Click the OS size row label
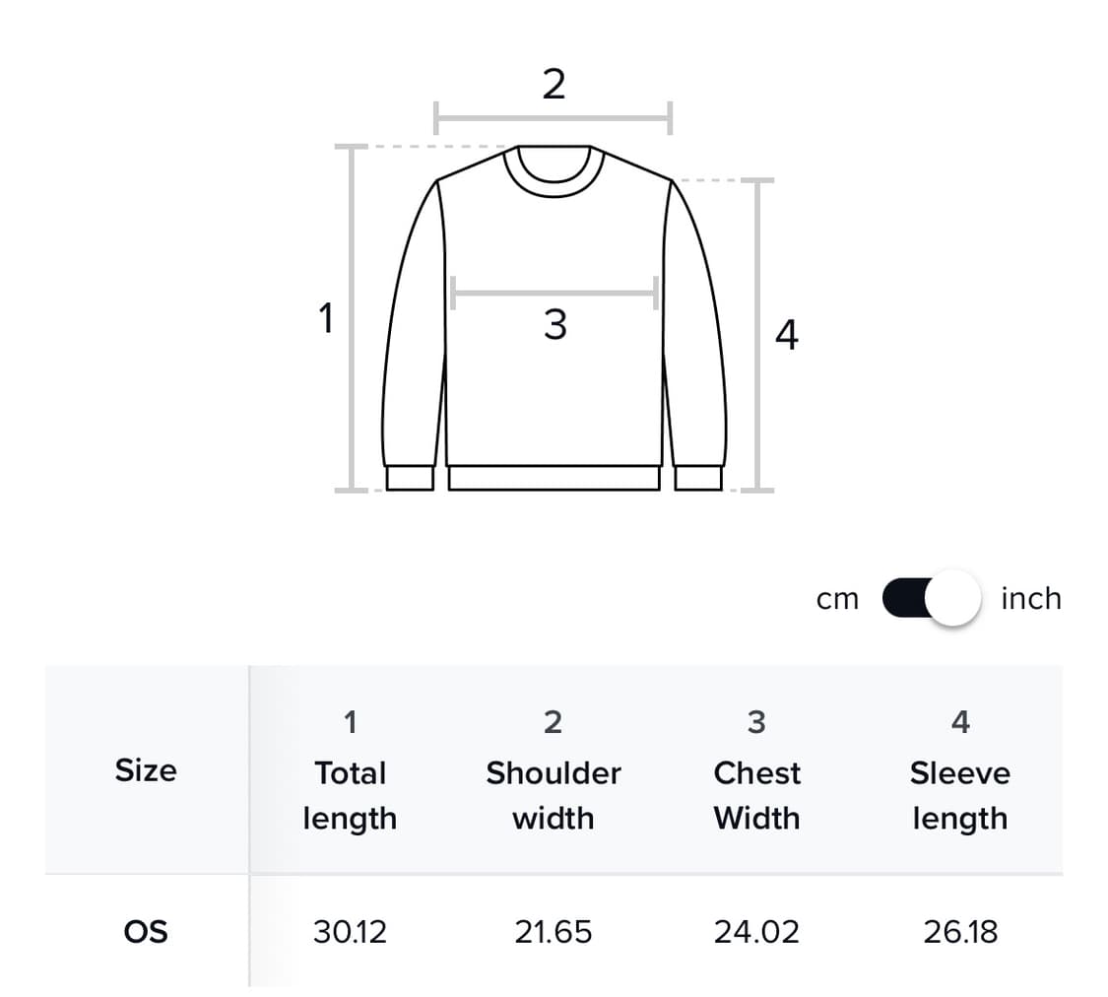 pyautogui.click(x=146, y=931)
